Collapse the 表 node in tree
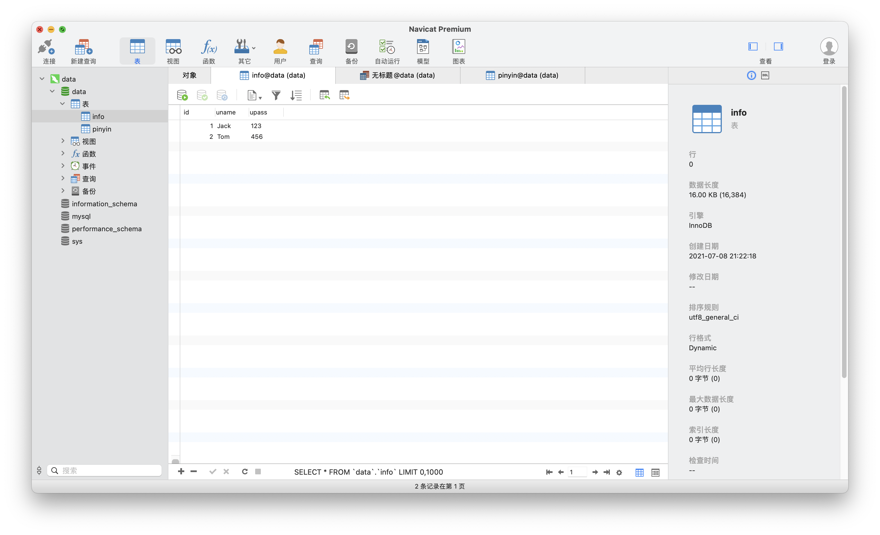880x535 pixels. coord(62,104)
